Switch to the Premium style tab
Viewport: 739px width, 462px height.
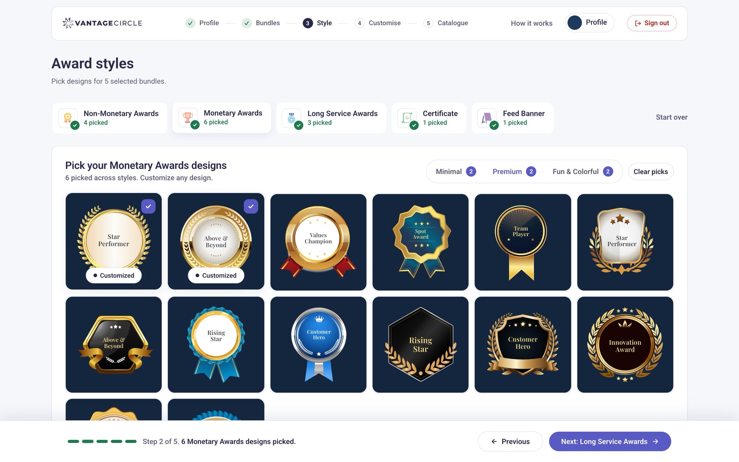click(x=514, y=171)
